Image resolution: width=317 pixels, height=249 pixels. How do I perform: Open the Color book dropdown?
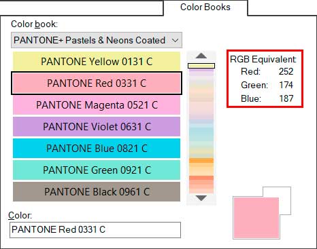97,40
